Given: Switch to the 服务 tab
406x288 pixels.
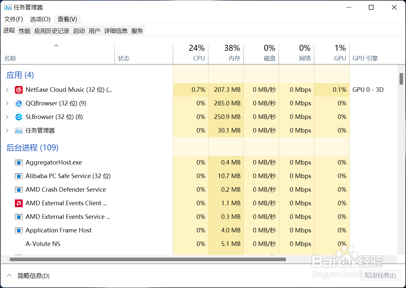Looking at the screenshot, I should [137, 31].
